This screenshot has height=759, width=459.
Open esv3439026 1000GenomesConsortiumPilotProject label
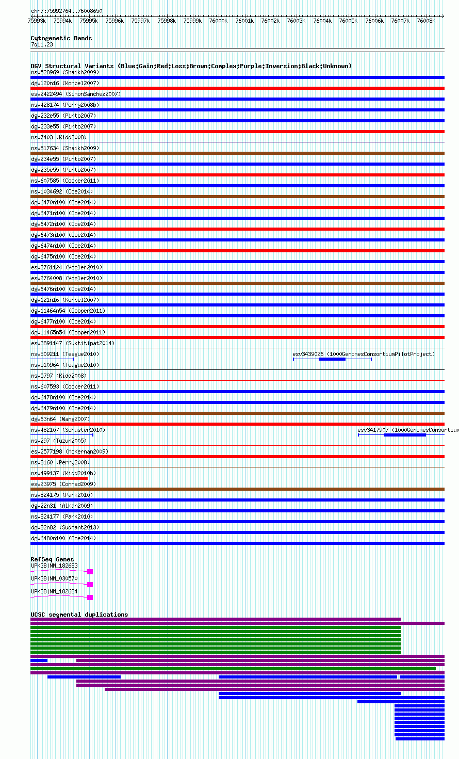pos(364,354)
